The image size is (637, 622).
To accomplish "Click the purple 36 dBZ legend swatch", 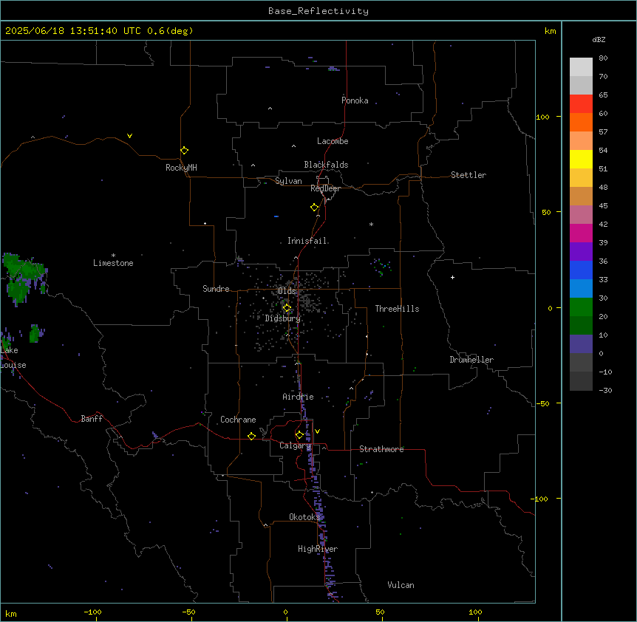I will coord(581,252).
